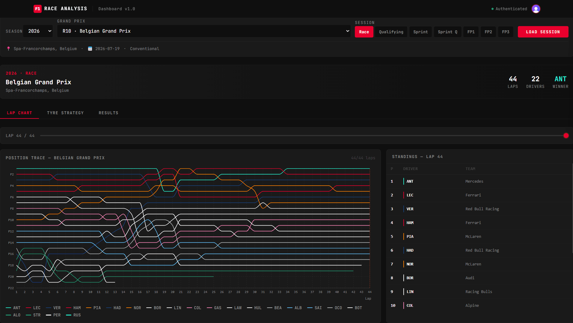Screen dimensions: 573x323
Task: Toggle PER legend entry
Action: tap(53, 315)
